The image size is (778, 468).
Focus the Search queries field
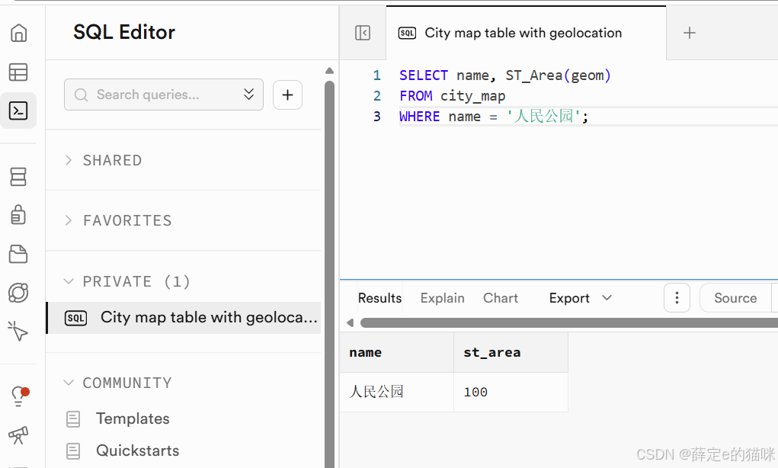coord(163,95)
